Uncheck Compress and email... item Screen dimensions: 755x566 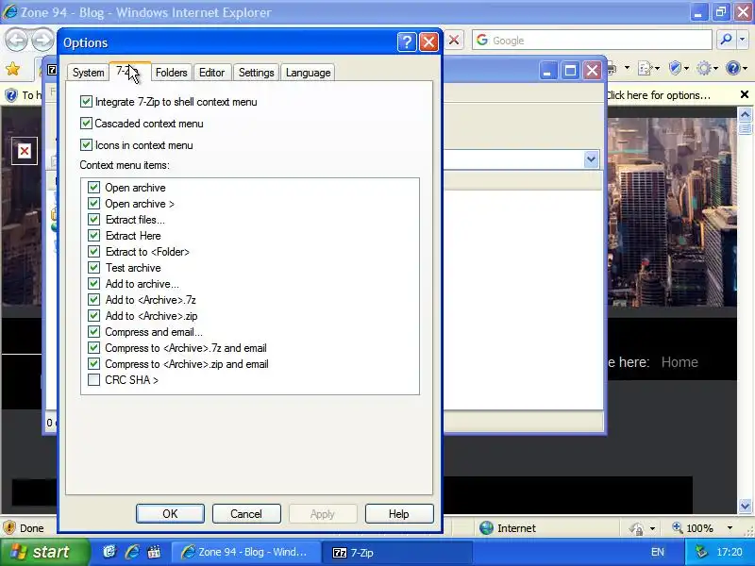[x=93, y=332]
